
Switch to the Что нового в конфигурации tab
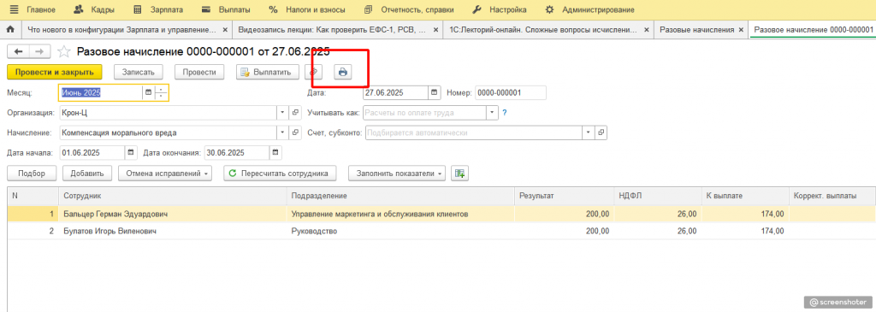(121, 30)
